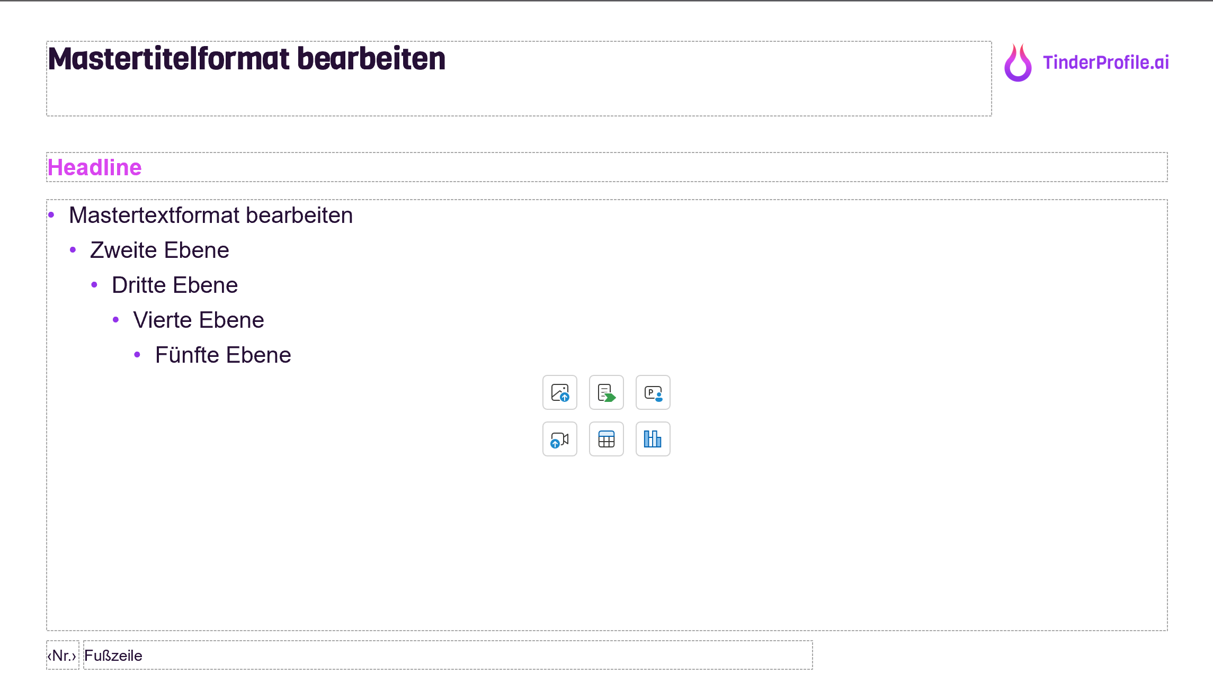Screen dimensions: 1213x682
Task: Place cursor in Zweite Ebene text
Action: pyautogui.click(x=159, y=250)
